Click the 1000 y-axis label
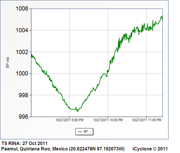 (22, 73)
